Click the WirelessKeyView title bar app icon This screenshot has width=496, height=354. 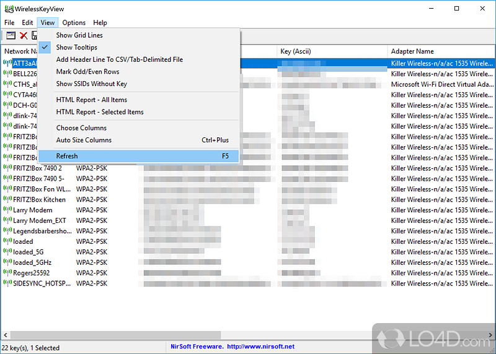tap(9, 9)
